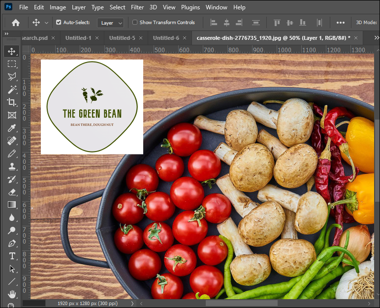The width and height of the screenshot is (380, 308).
Task: Align top edges of layers
Action: point(277,23)
